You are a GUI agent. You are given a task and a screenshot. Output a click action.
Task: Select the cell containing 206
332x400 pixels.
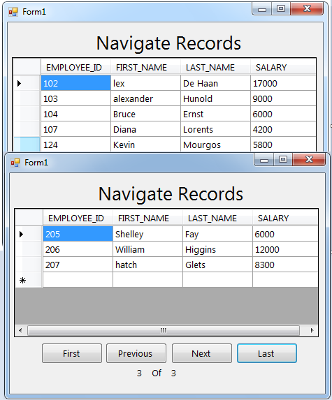coord(78,249)
